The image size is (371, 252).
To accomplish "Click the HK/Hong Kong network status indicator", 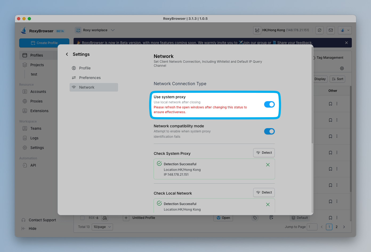I will tap(282, 30).
